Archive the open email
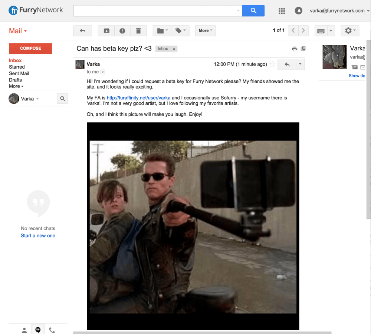The height and width of the screenshot is (334, 371). tap(106, 31)
